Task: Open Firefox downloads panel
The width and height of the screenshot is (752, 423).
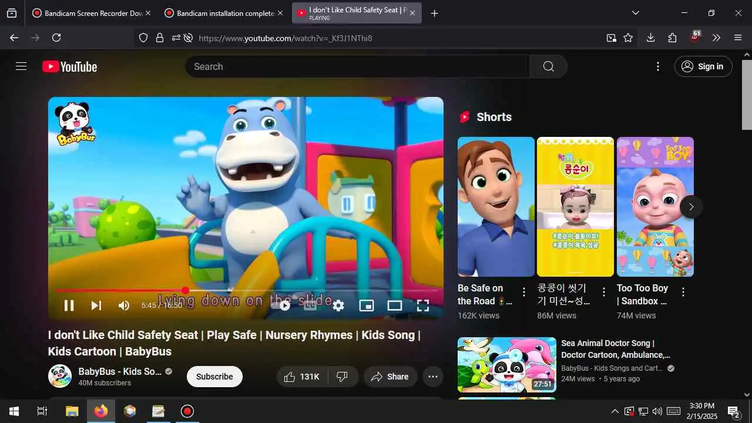Action: [650, 38]
